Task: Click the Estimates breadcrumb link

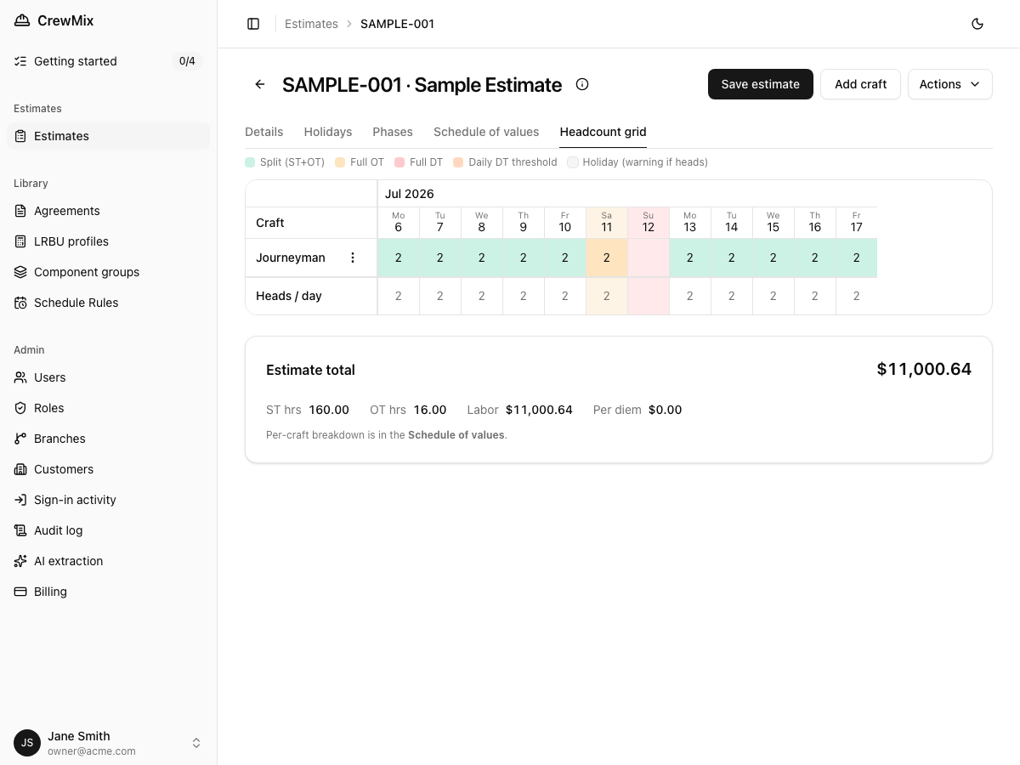Action: [x=311, y=24]
